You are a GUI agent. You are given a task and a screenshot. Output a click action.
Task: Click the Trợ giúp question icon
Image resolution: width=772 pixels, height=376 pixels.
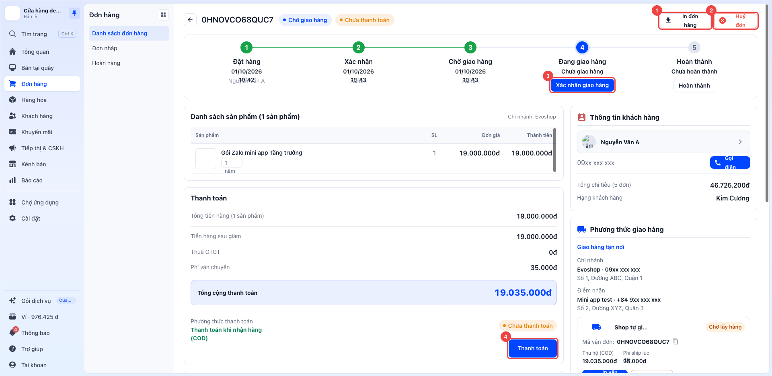tap(12, 349)
